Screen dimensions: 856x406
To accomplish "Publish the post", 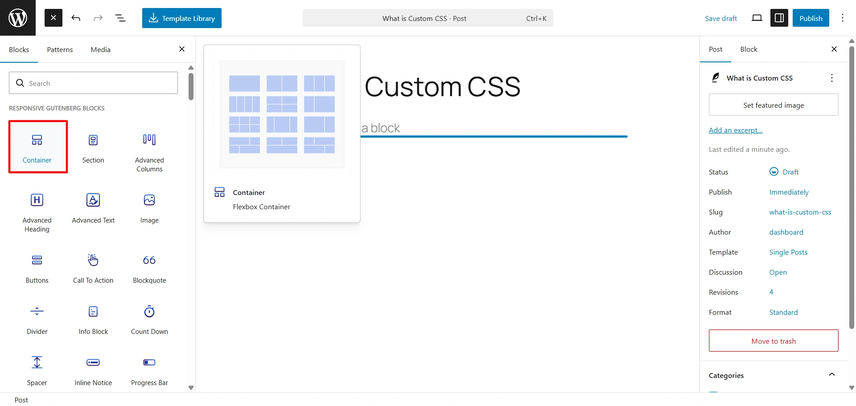I will coord(811,18).
